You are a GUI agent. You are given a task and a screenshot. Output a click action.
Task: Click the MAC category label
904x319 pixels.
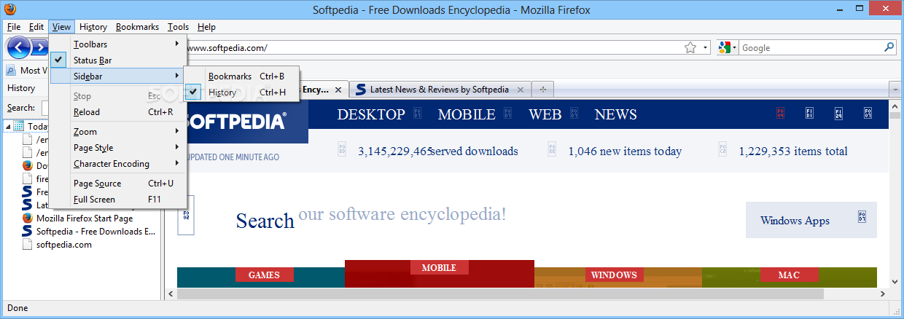tap(789, 275)
